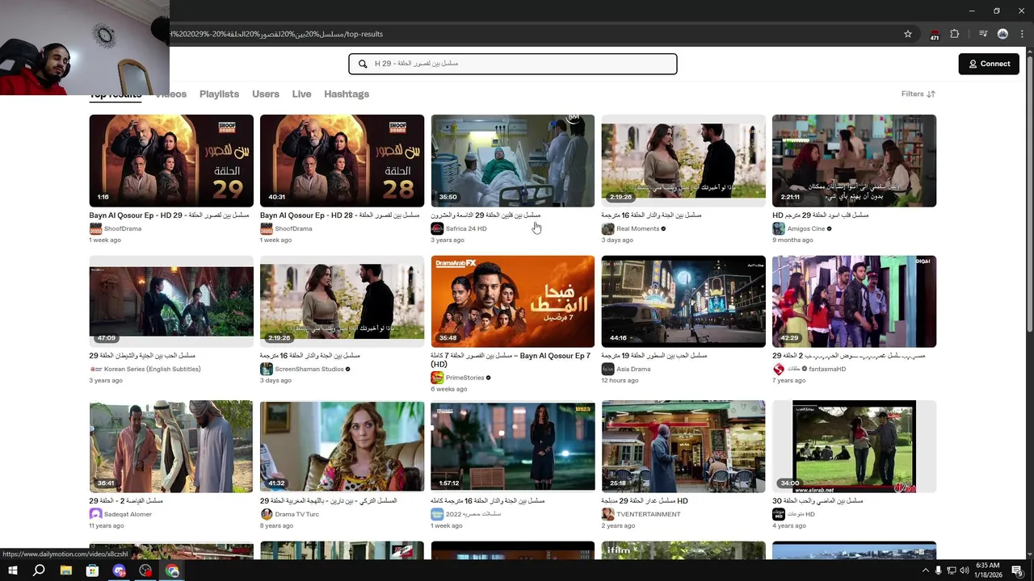The width and height of the screenshot is (1034, 581).
Task: Open the extension showing the 471 badge
Action: coord(935,34)
